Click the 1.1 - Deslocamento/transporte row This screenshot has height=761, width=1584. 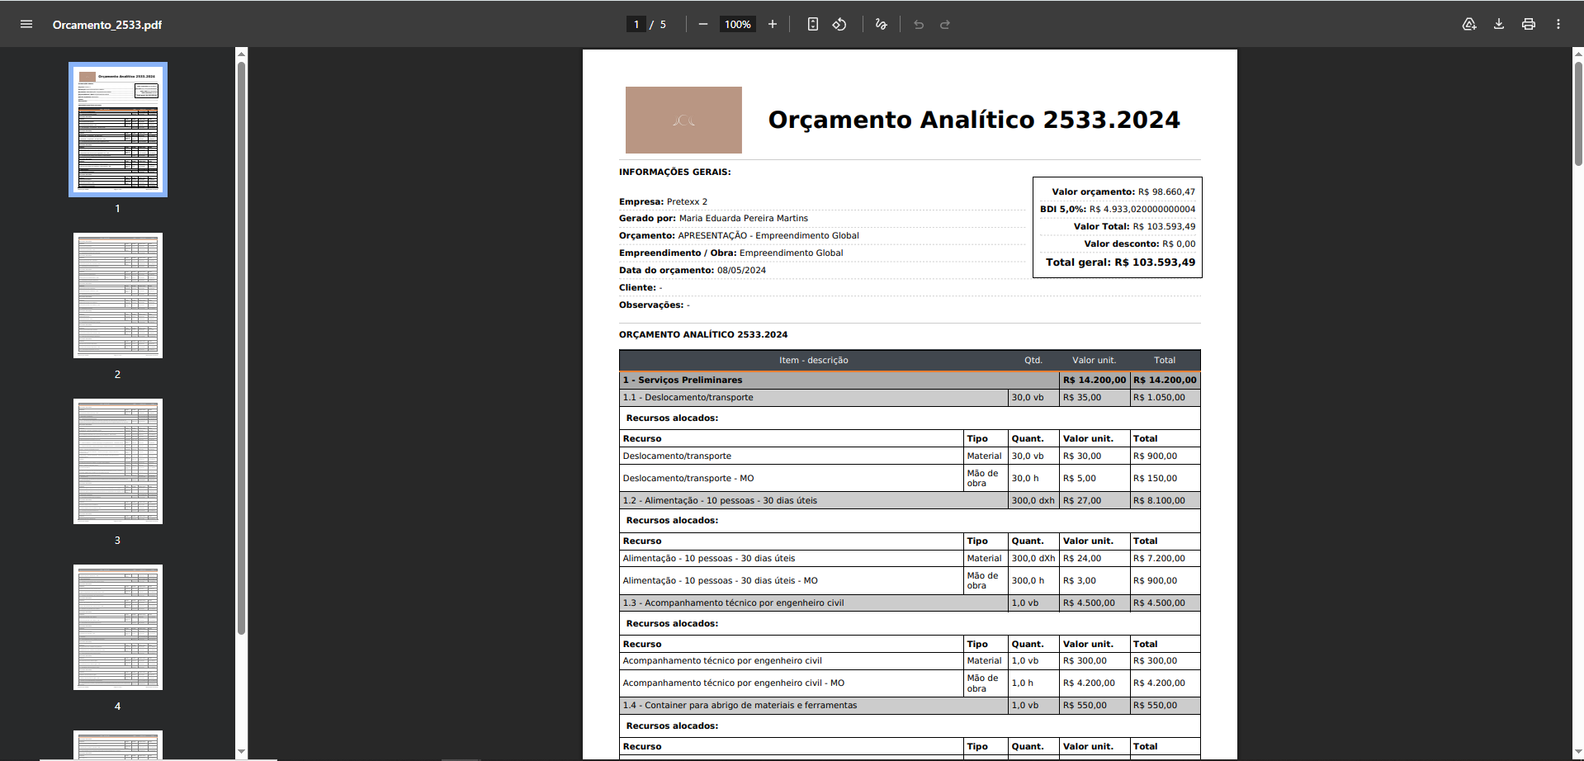pyautogui.click(x=910, y=397)
